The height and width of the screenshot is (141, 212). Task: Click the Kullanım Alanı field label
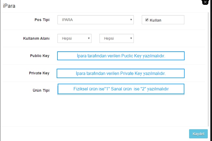(x=36, y=38)
